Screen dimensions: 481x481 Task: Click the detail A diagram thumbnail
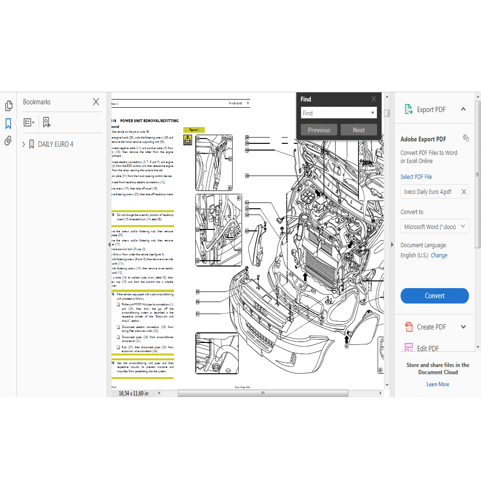214,163
